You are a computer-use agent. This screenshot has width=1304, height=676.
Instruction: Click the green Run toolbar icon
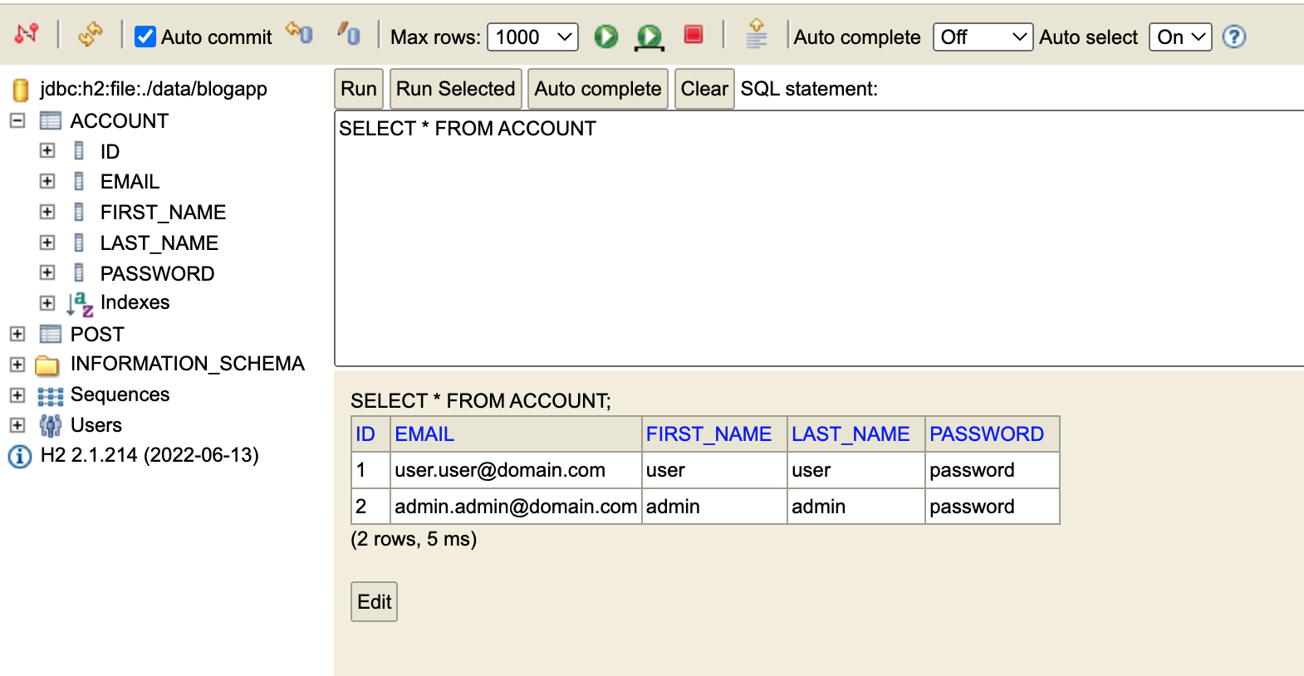point(606,37)
